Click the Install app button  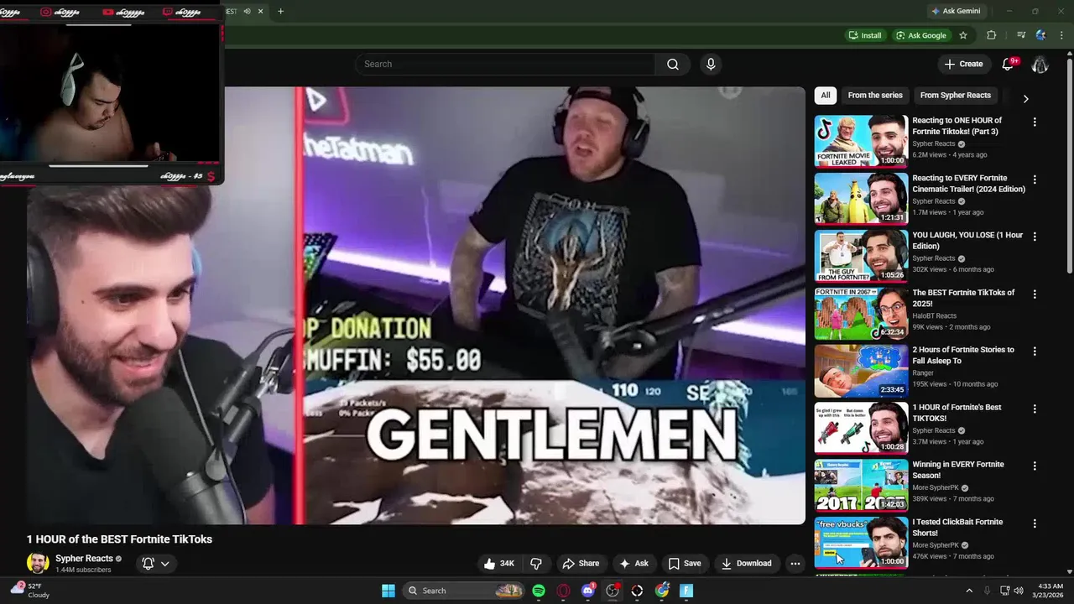coord(865,35)
